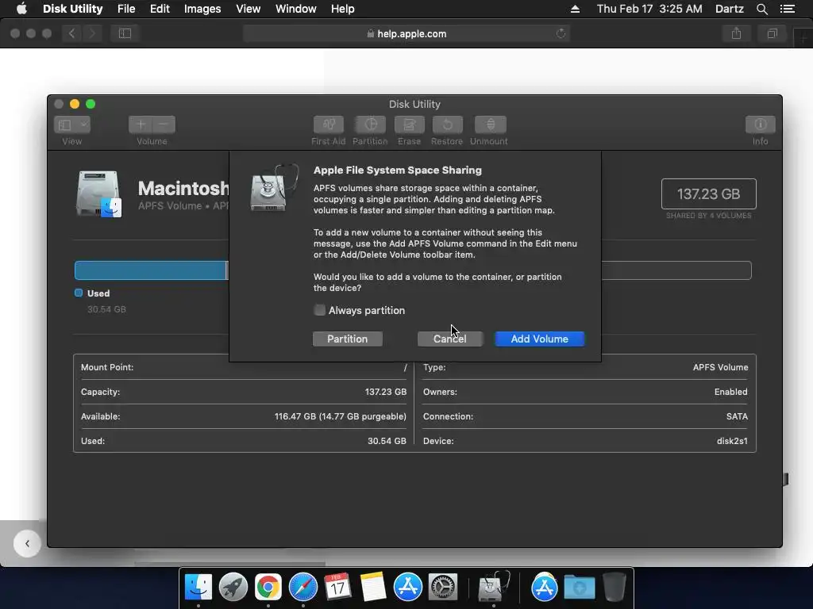Click the eject icon in menu bar
The image size is (813, 609).
[x=575, y=9]
